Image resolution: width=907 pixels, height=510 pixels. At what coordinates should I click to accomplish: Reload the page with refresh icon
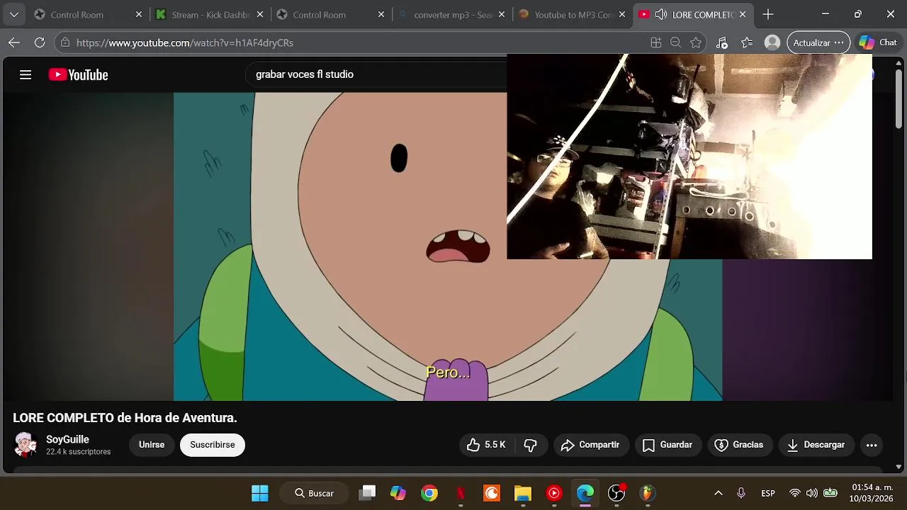point(40,42)
